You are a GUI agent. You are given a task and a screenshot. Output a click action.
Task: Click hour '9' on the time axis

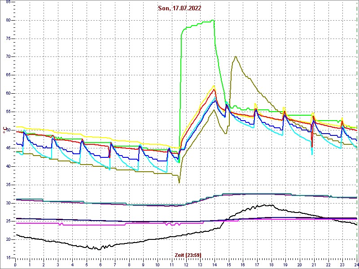pos(143,265)
